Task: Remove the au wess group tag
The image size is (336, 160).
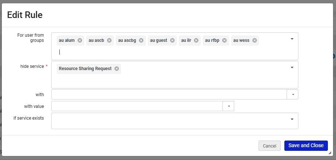Action: (x=254, y=40)
